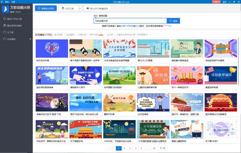Open 双十一购物狂欢节 template
Screen dimensions: 241x153
(x=187, y=75)
